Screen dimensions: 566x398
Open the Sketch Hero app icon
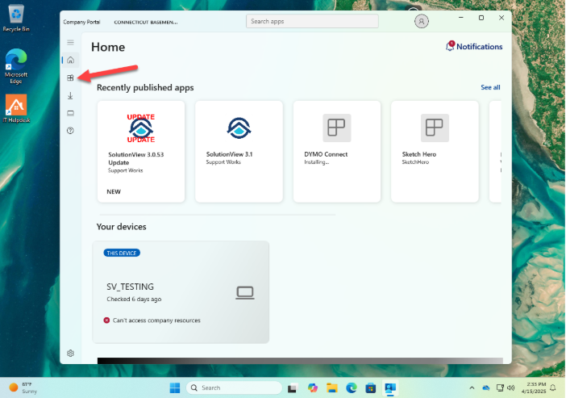coord(435,128)
